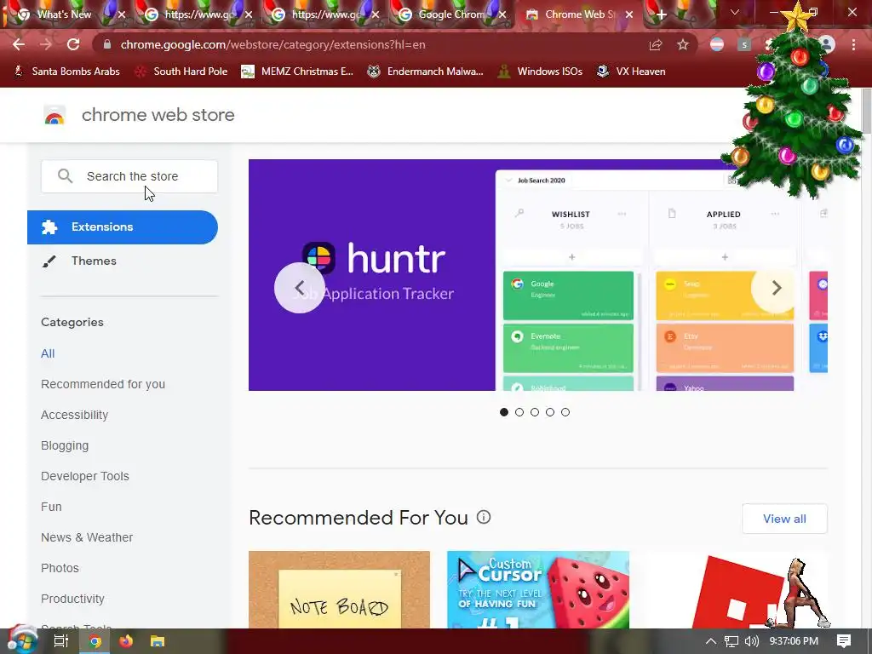The image size is (872, 654).
Task: Launch Firefox from the taskbar
Action: point(126,641)
